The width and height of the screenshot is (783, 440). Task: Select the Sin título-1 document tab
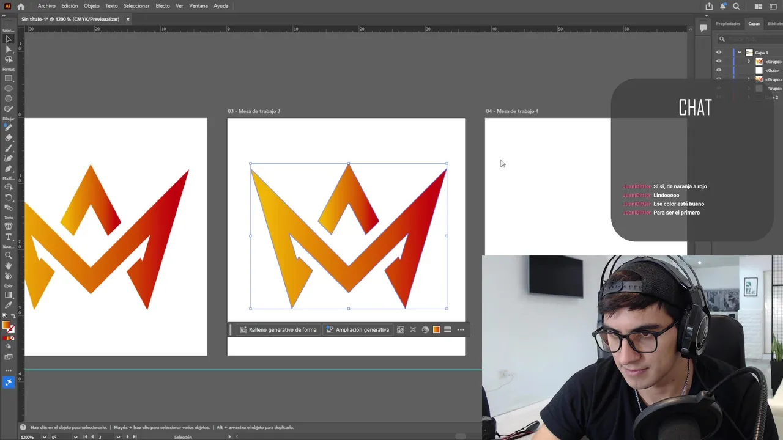click(70, 19)
